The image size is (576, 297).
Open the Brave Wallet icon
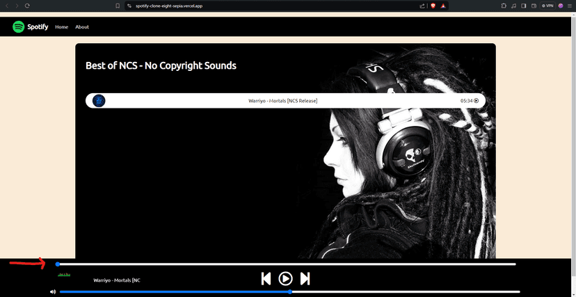[534, 6]
